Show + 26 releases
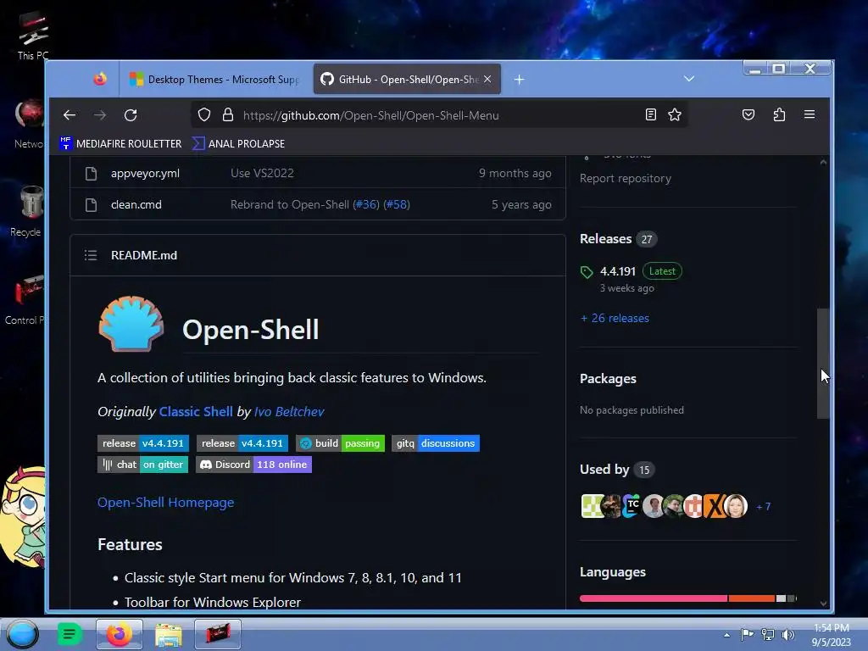Image resolution: width=868 pixels, height=651 pixels. click(615, 319)
